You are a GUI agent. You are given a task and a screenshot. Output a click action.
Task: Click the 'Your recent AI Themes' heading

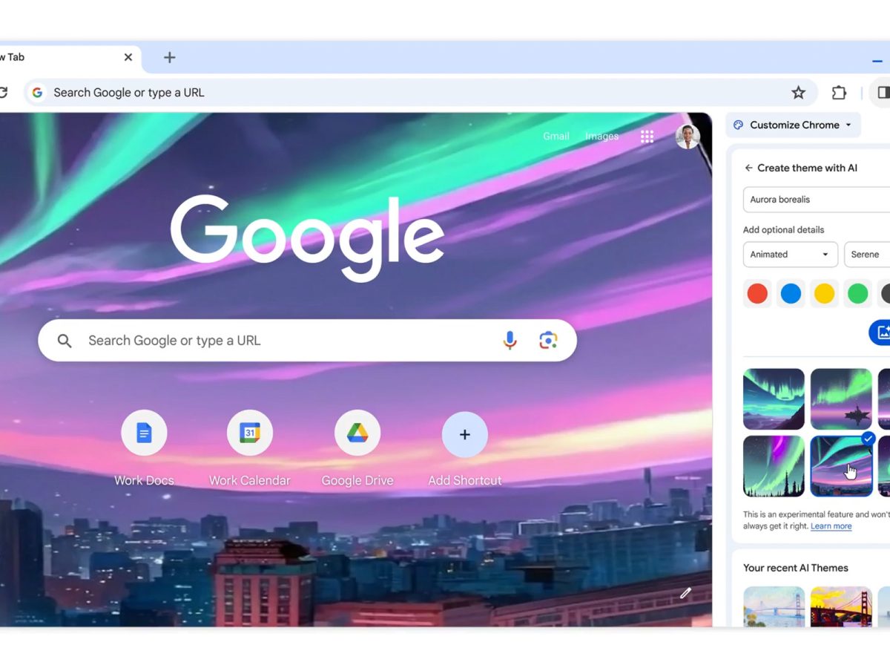(x=796, y=568)
